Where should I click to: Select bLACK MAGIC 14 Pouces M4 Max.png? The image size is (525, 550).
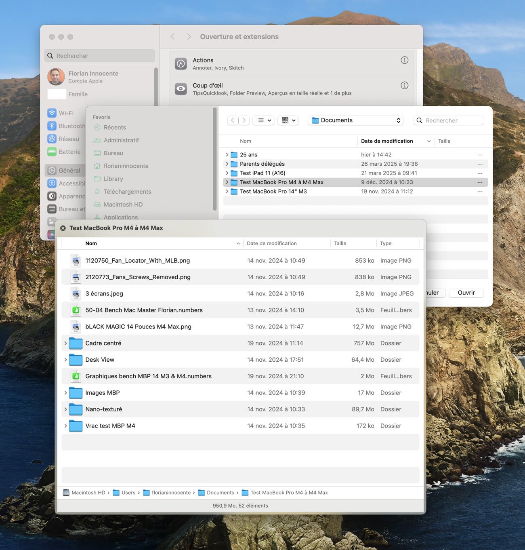point(240,327)
